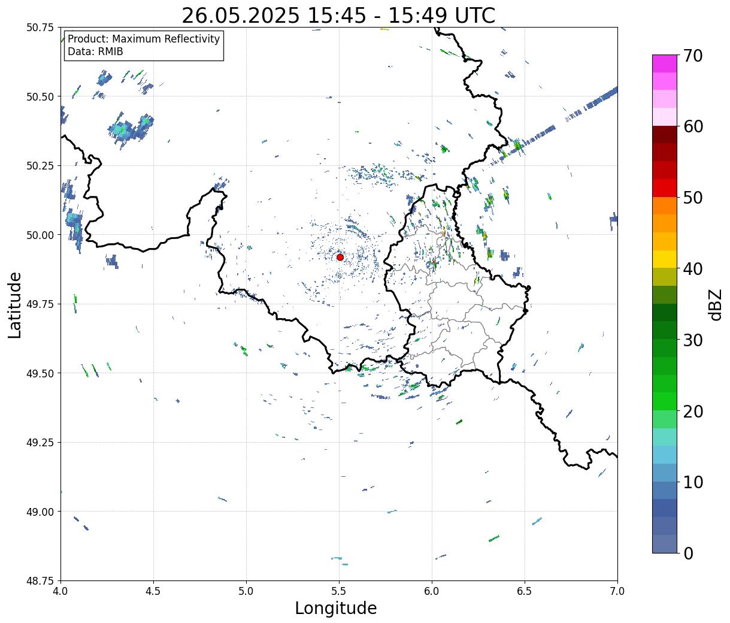
Task: Click the colorbar tick label '20'
Action: (692, 411)
